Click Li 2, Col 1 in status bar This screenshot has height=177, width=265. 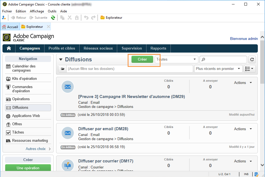click(224, 174)
